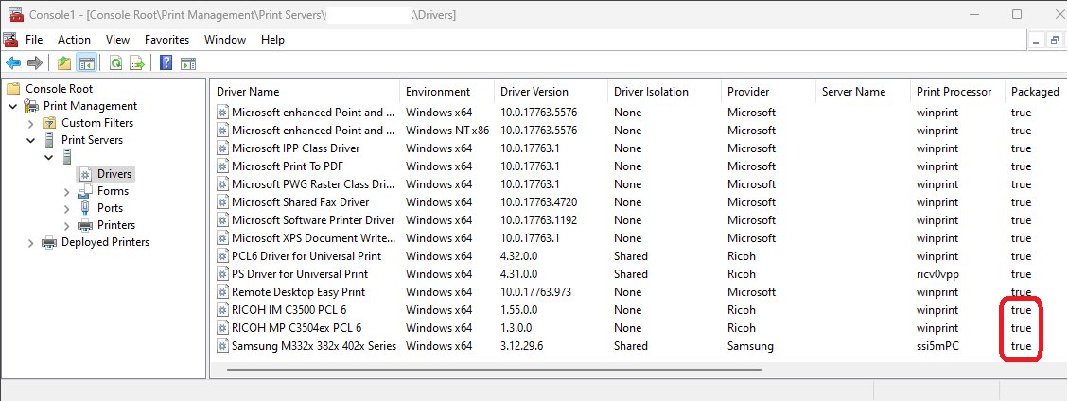This screenshot has width=1068, height=401.
Task: Sort by the Print Processor column header
Action: pyautogui.click(x=957, y=91)
